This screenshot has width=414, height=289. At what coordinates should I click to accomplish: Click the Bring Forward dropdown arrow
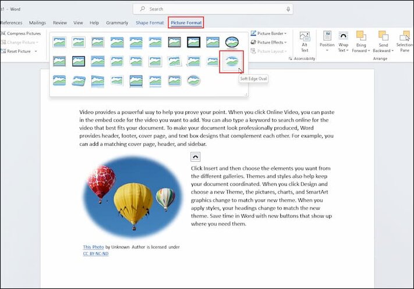pyautogui.click(x=369, y=51)
